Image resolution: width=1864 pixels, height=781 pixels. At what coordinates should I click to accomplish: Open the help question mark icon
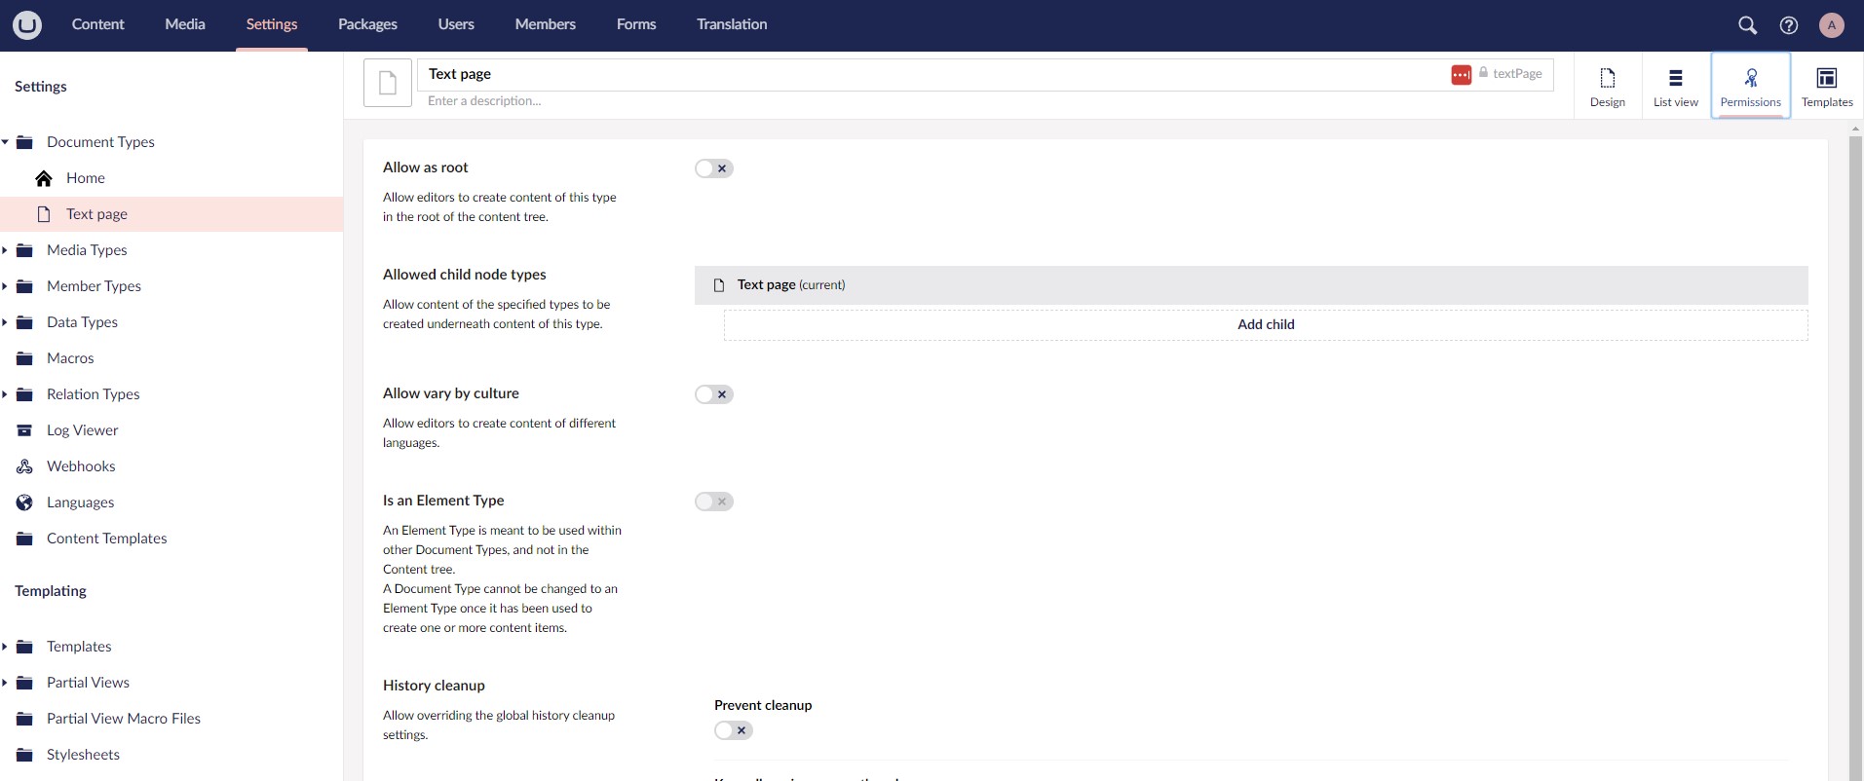click(1789, 25)
